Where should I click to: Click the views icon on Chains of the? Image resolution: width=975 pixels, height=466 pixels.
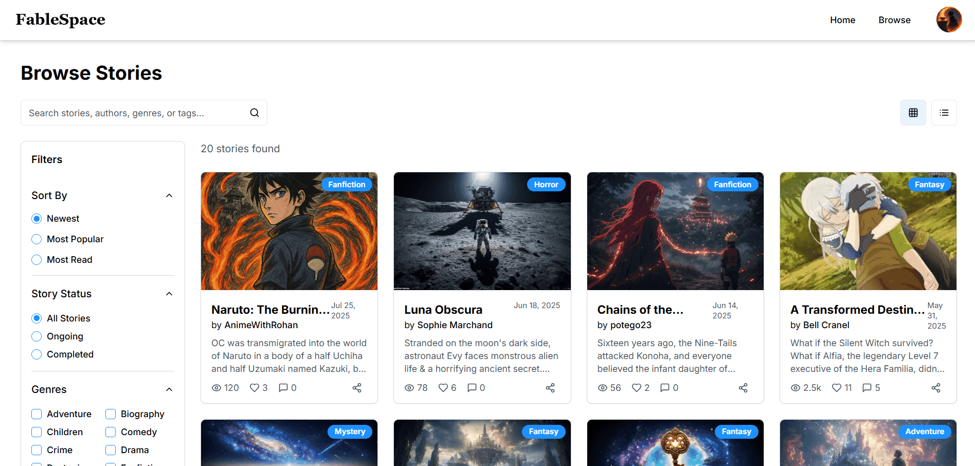tap(602, 387)
